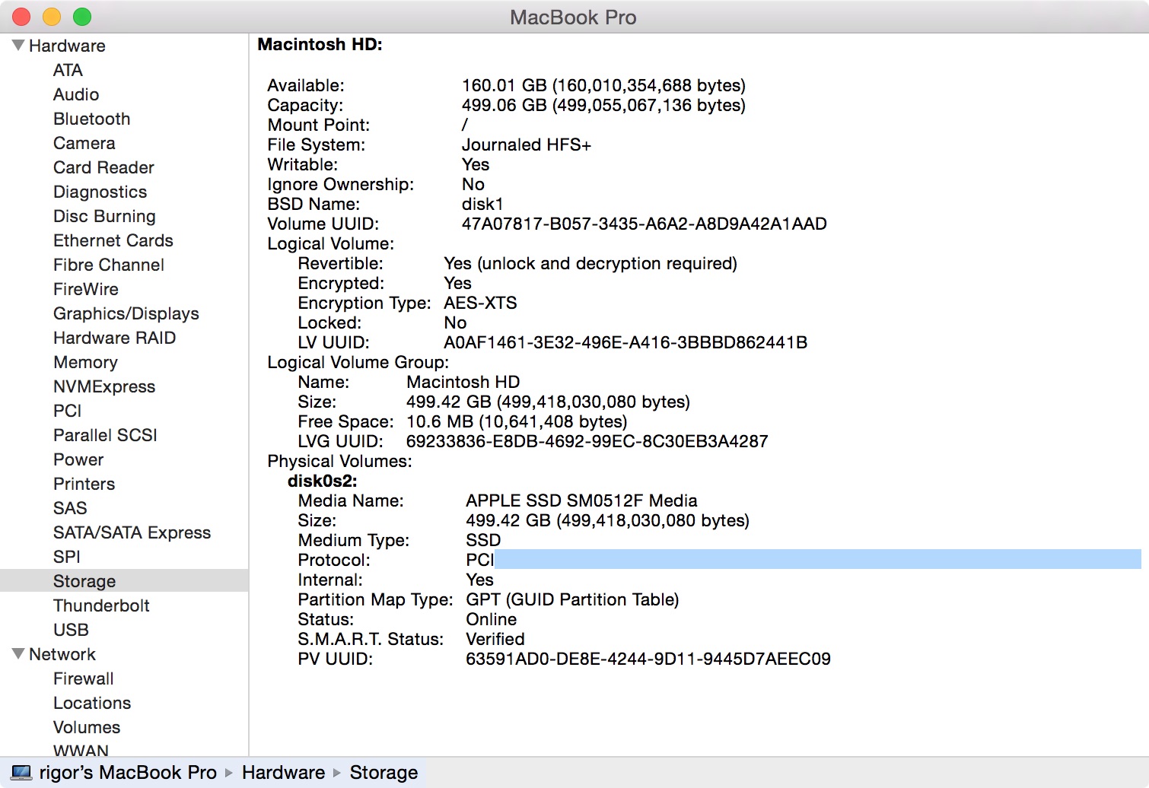
Task: Select the Volume UUID value text
Action: pyautogui.click(x=644, y=224)
